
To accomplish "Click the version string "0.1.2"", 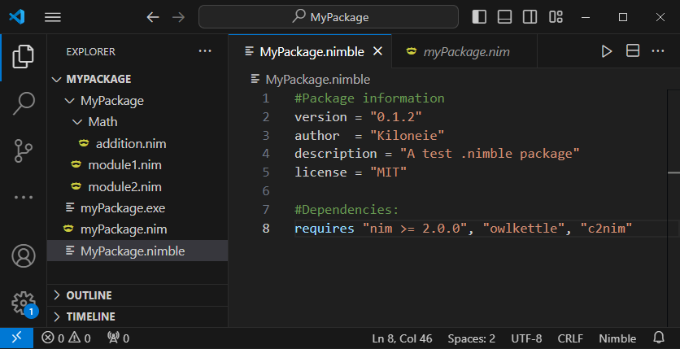I will click(x=396, y=117).
